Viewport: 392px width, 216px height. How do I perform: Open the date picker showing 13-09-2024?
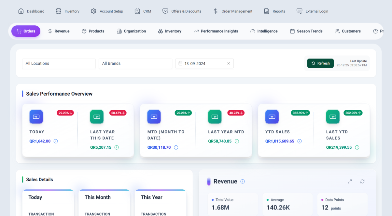[x=202, y=63]
